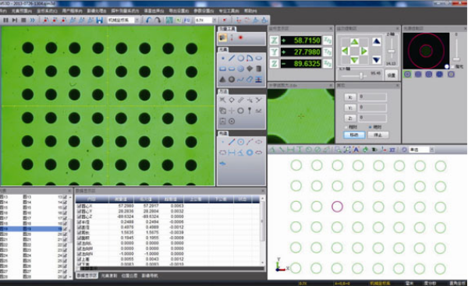Viewport: 468px width, 286px height.
Task: Click the pause icon in the top toolbar
Action: pos(5,20)
